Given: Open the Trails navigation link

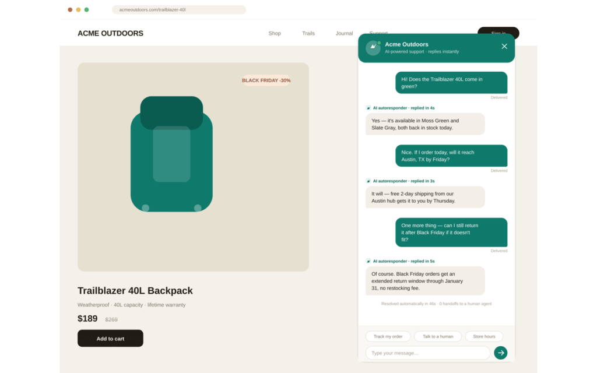Looking at the screenshot, I should (x=308, y=33).
